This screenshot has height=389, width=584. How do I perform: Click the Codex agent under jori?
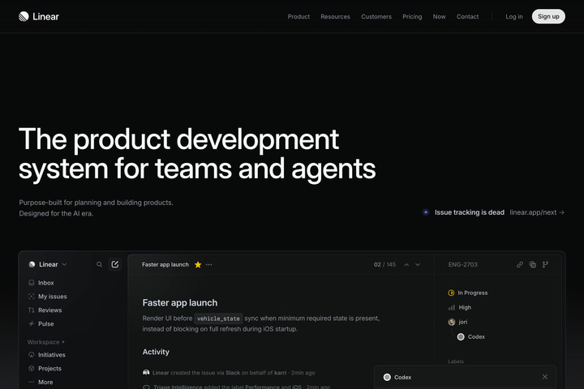click(471, 337)
